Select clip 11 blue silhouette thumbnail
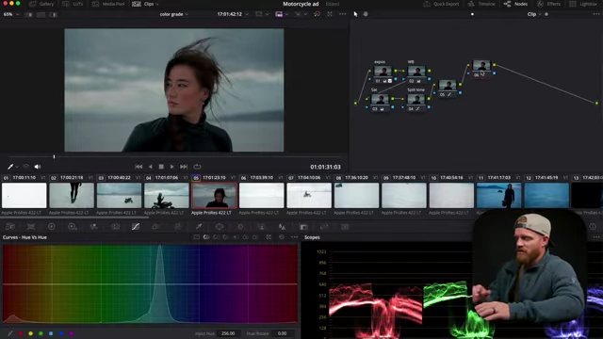Screen dimensions: 603x339 coord(498,196)
